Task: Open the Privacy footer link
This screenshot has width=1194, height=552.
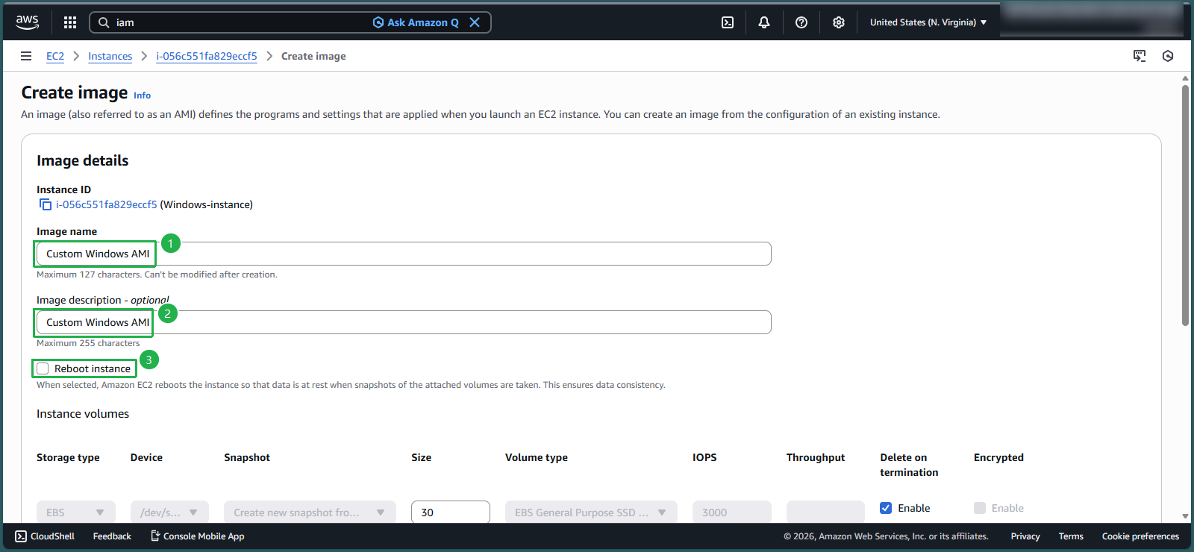Action: [x=1025, y=536]
